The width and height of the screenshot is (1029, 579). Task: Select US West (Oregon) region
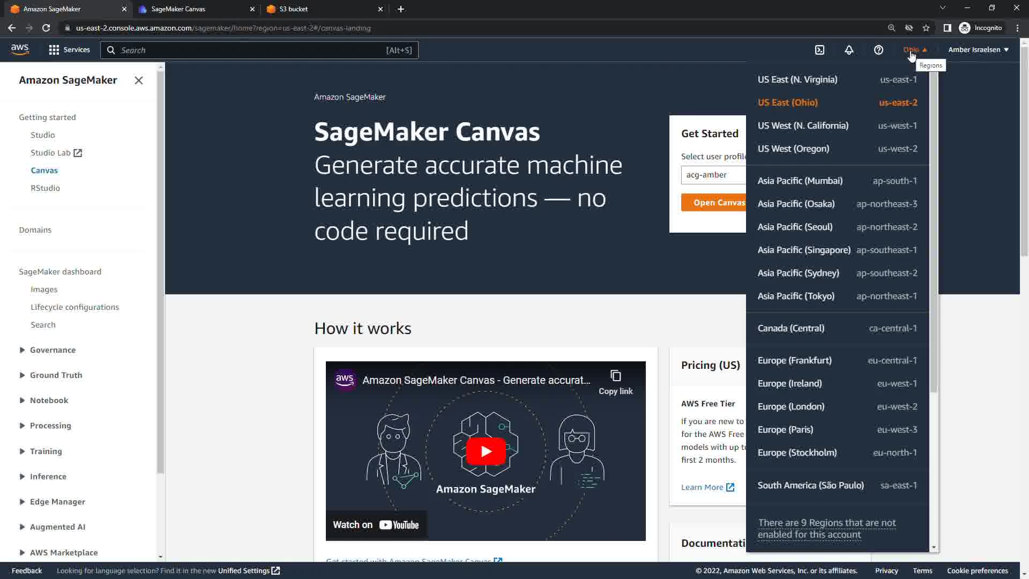(793, 149)
